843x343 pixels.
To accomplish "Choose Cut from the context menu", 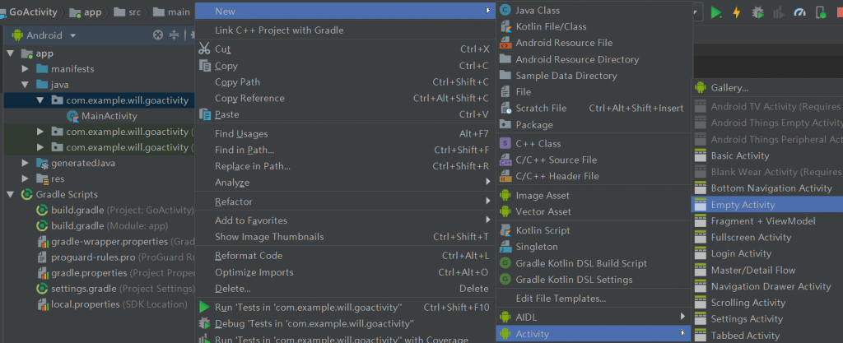I will click(x=344, y=49).
